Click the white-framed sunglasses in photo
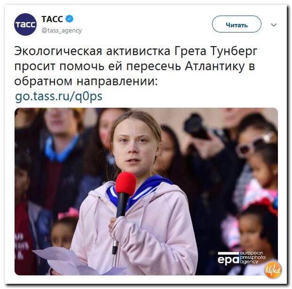The image size is (292, 289). tap(255, 144)
